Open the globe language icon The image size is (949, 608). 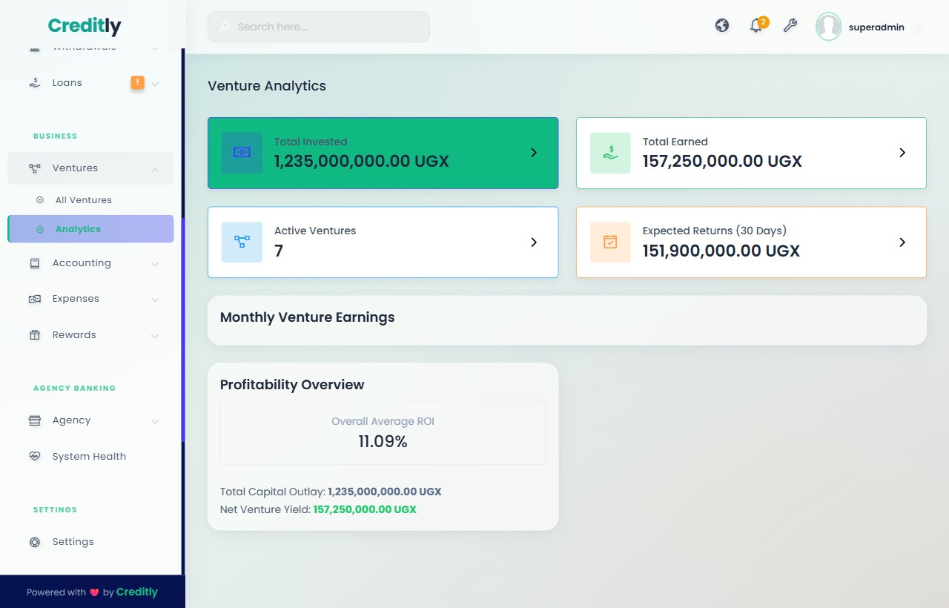point(722,26)
